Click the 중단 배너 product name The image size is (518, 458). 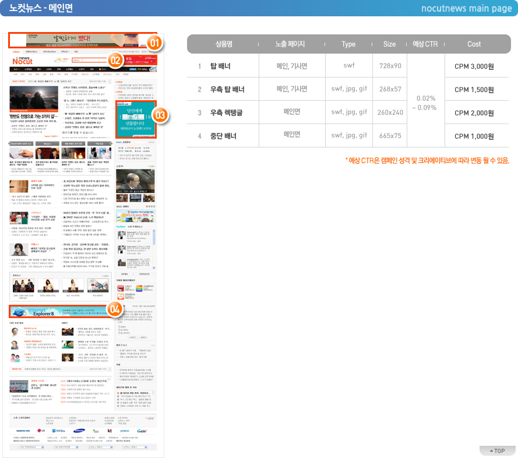coord(223,136)
